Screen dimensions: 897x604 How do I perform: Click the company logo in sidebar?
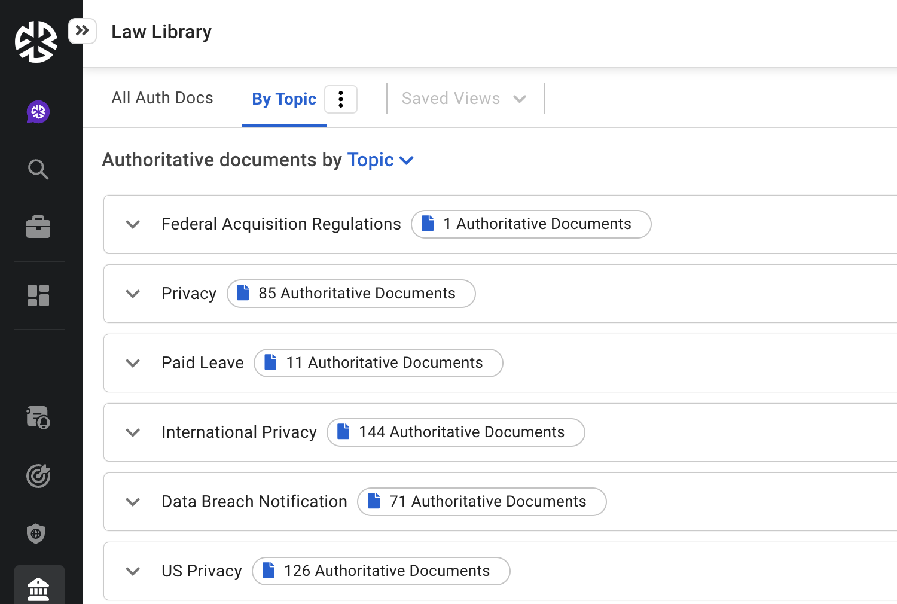pyautogui.click(x=36, y=42)
